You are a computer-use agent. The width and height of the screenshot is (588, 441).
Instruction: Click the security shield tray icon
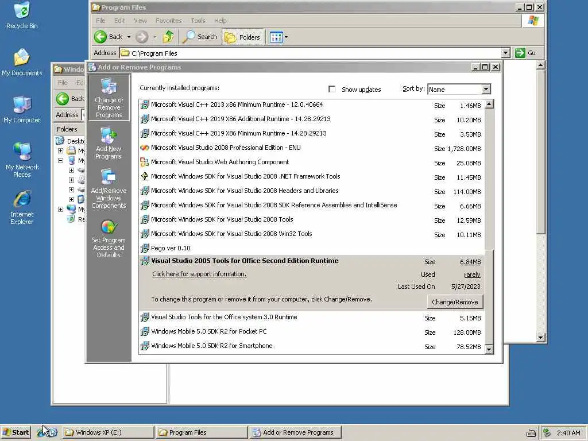click(547, 433)
